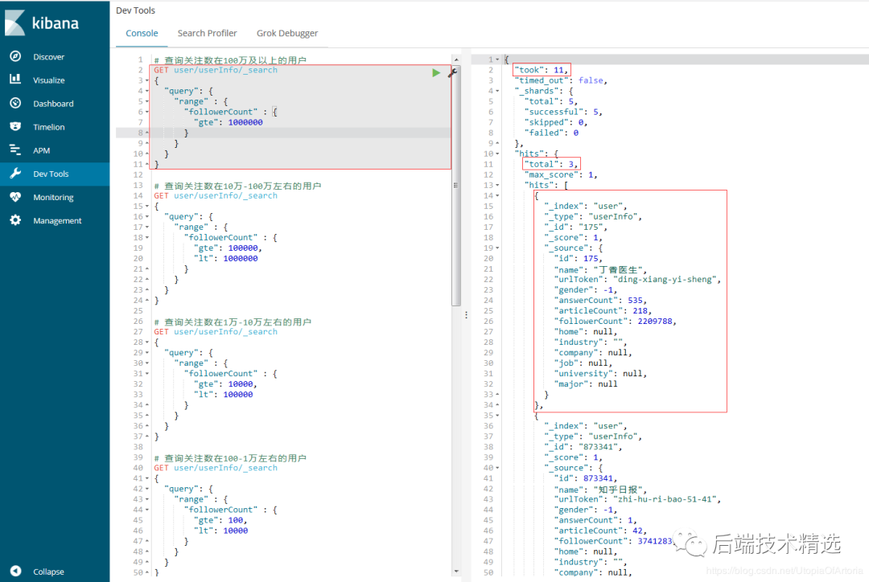
Task: Collapse fold arrow at request line 18
Action: tap(147, 238)
